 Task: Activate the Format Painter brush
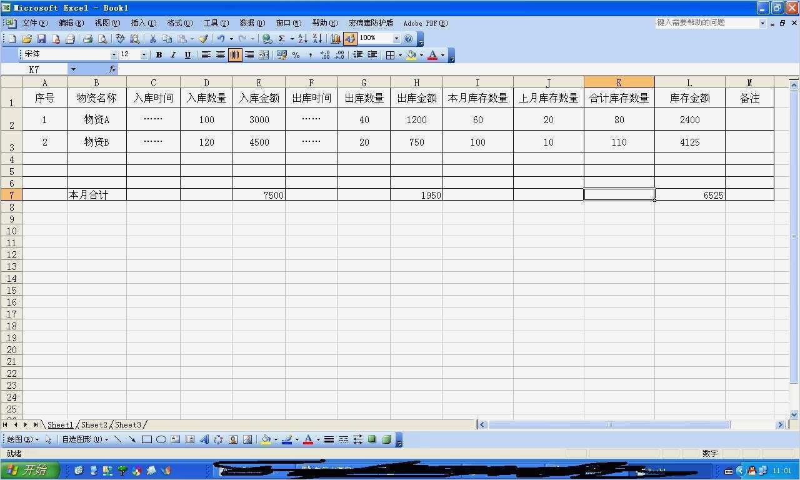[202, 38]
